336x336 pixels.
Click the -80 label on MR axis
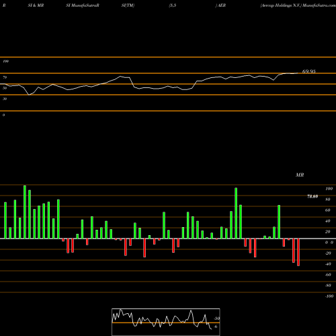(328, 286)
